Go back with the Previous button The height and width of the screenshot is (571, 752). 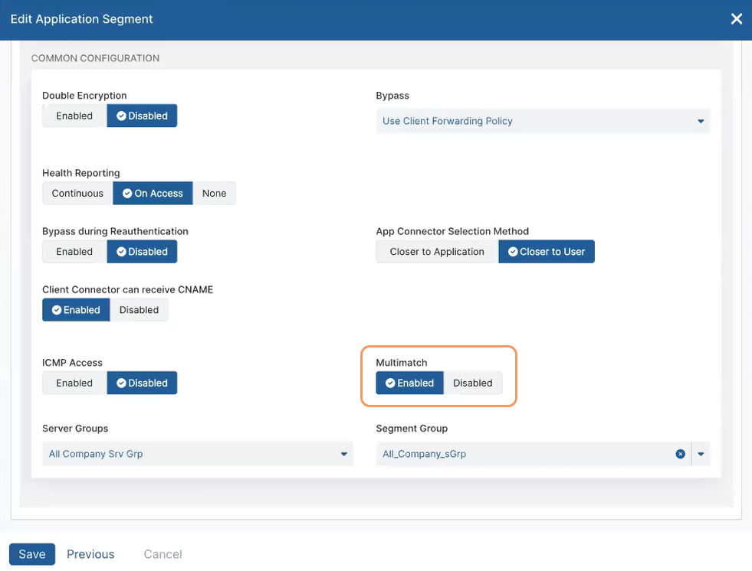click(x=90, y=554)
